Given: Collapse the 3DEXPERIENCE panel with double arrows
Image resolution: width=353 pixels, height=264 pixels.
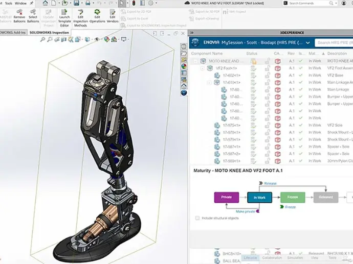Looking at the screenshot, I should click(192, 33).
